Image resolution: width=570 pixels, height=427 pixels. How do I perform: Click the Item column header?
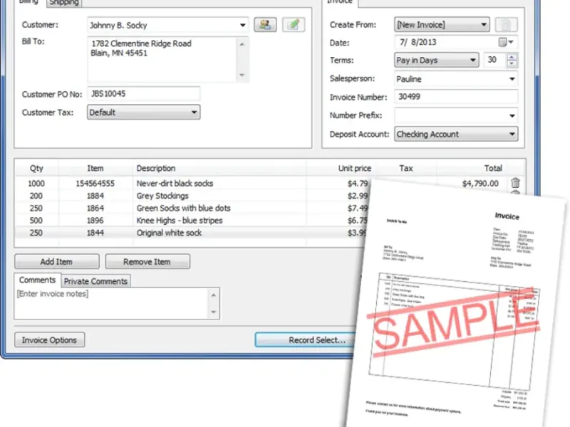[95, 168]
